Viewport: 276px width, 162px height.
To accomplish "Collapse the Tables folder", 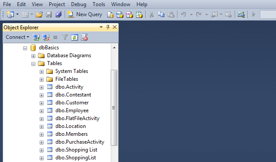I will 33,64.
